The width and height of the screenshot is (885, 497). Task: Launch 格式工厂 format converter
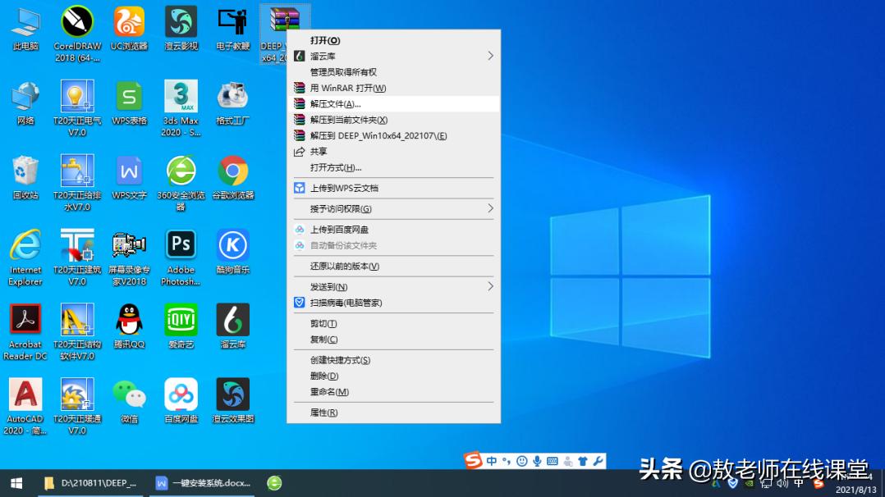pyautogui.click(x=232, y=97)
